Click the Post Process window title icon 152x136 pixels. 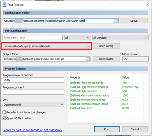(5, 5)
